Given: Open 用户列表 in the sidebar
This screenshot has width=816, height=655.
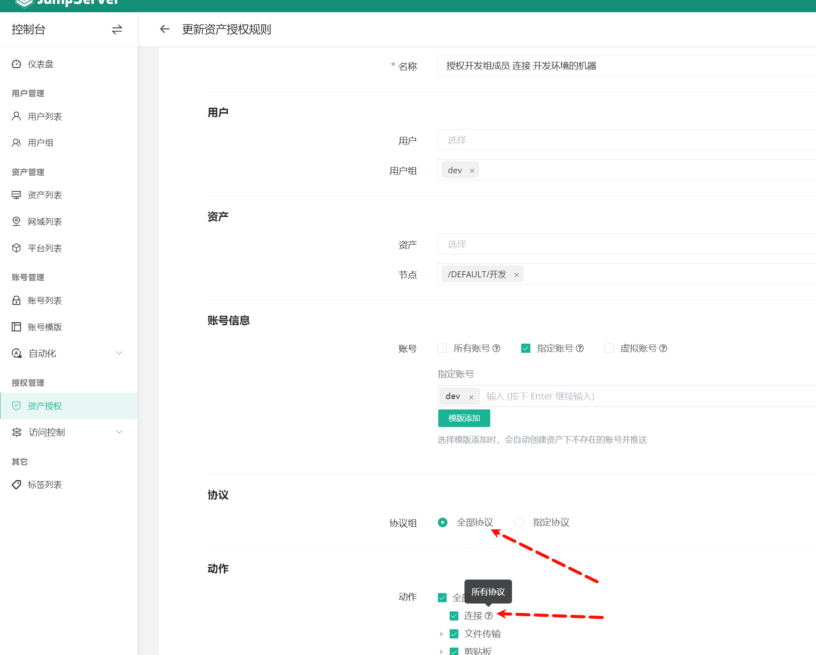Looking at the screenshot, I should 45,116.
